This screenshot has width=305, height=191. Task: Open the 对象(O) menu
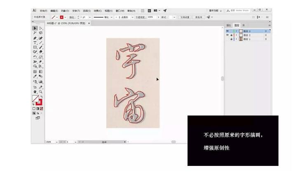65,11
